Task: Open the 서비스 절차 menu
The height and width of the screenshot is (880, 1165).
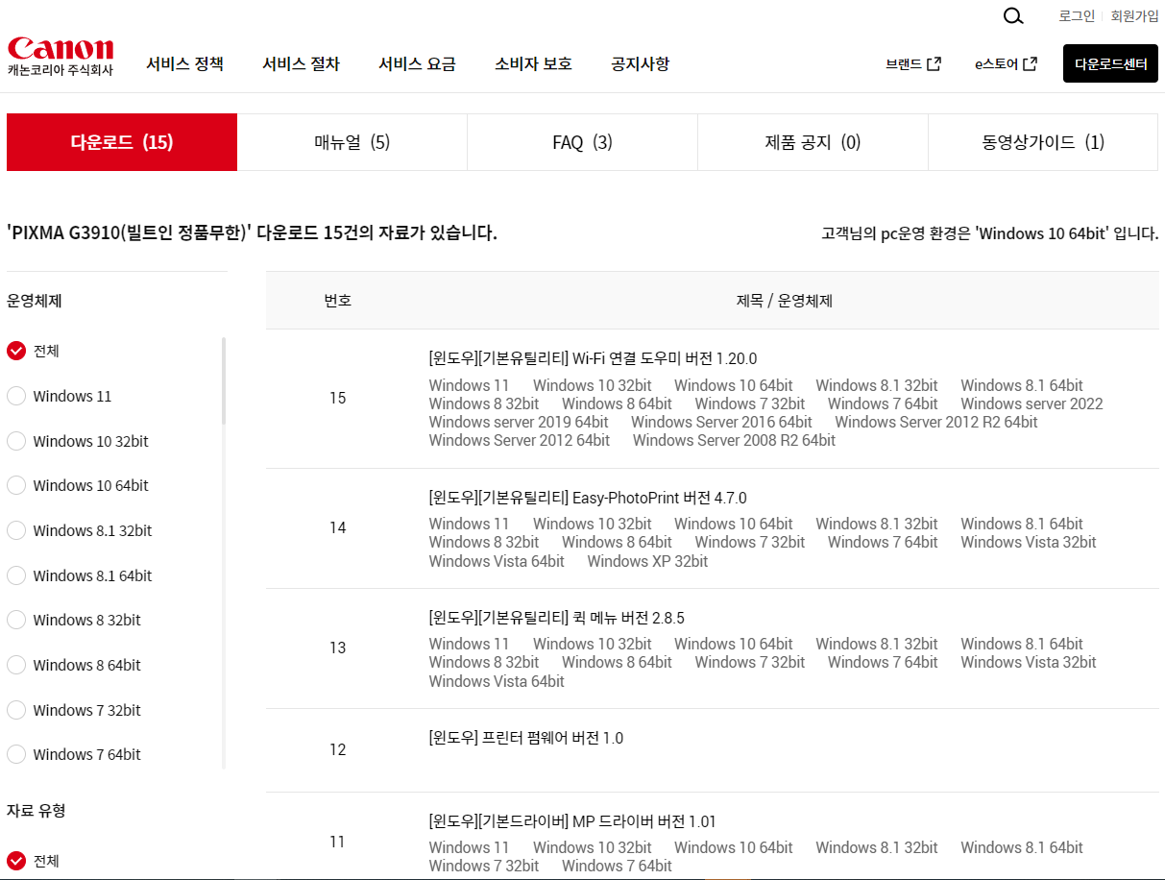Action: click(301, 63)
